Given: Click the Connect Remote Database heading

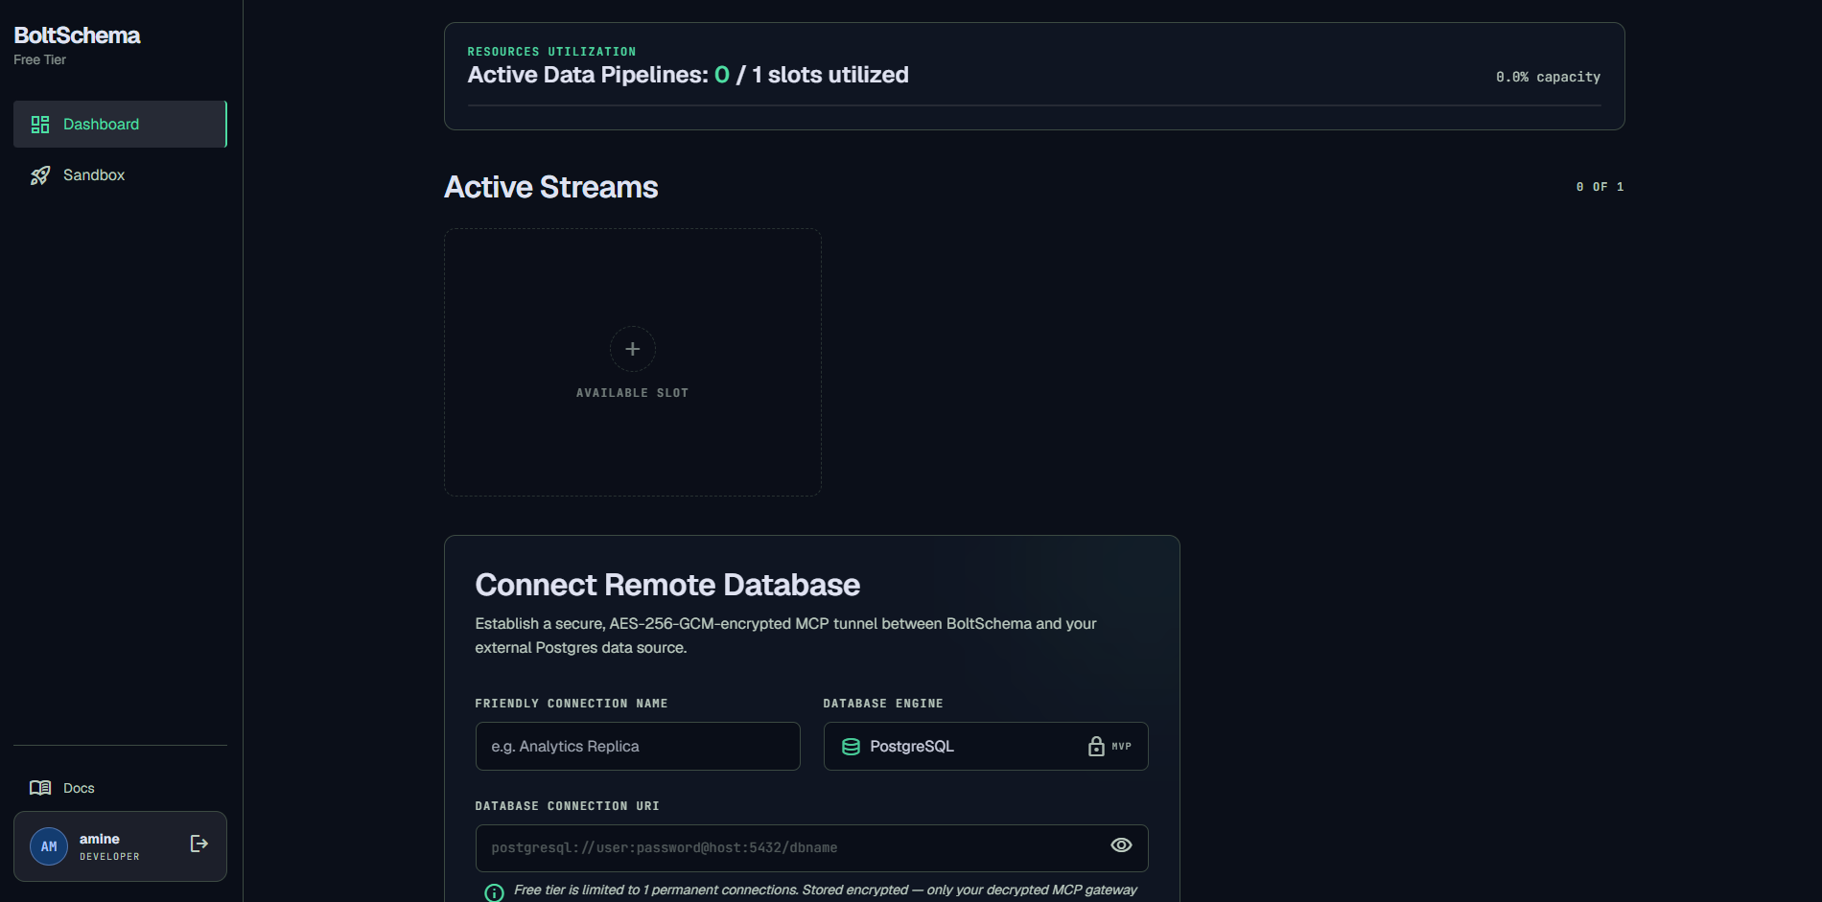Looking at the screenshot, I should [x=667, y=585].
